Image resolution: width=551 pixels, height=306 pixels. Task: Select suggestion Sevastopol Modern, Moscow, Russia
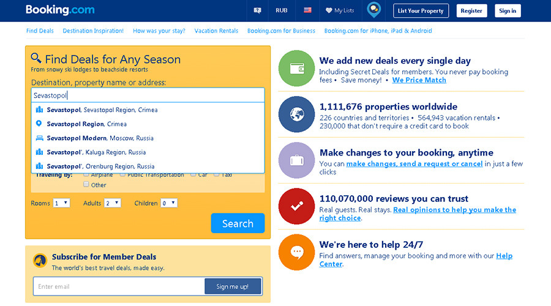pyautogui.click(x=148, y=138)
